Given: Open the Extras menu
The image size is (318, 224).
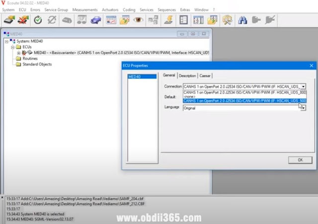Looking at the screenshot, I should coord(185,10).
